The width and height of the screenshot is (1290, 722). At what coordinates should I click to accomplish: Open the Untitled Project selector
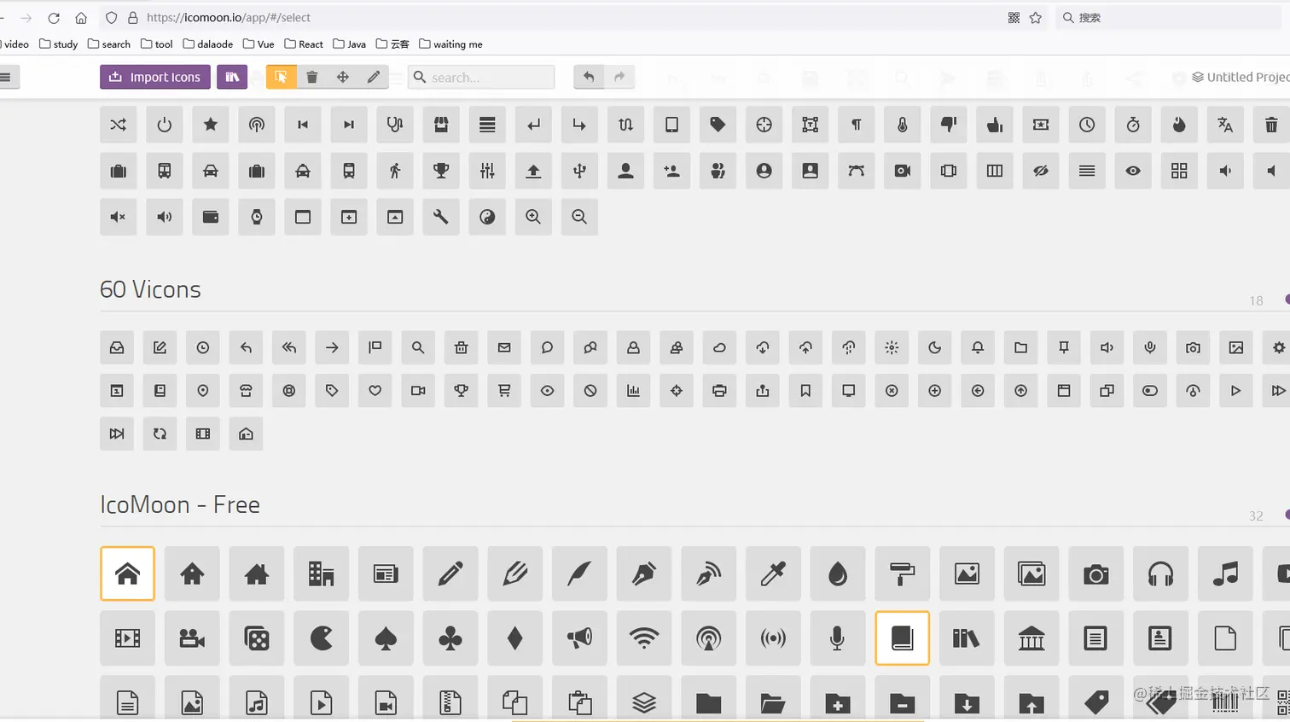pyautogui.click(x=1241, y=77)
